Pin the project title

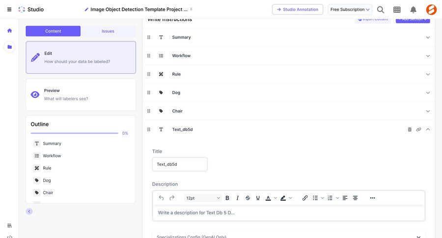coord(191,9)
